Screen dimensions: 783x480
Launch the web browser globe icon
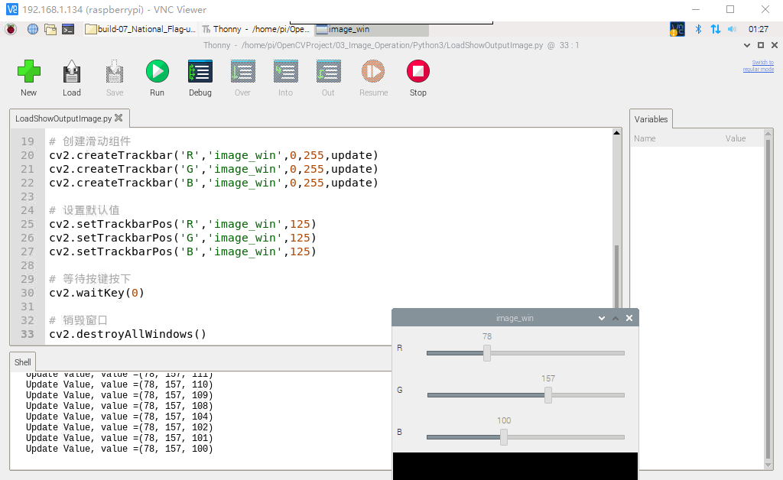[32, 30]
